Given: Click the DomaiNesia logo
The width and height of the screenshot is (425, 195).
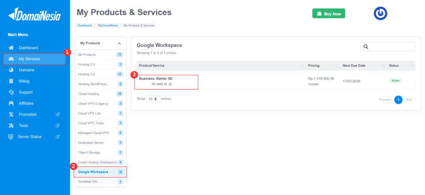Looking at the screenshot, I should pos(34,15).
